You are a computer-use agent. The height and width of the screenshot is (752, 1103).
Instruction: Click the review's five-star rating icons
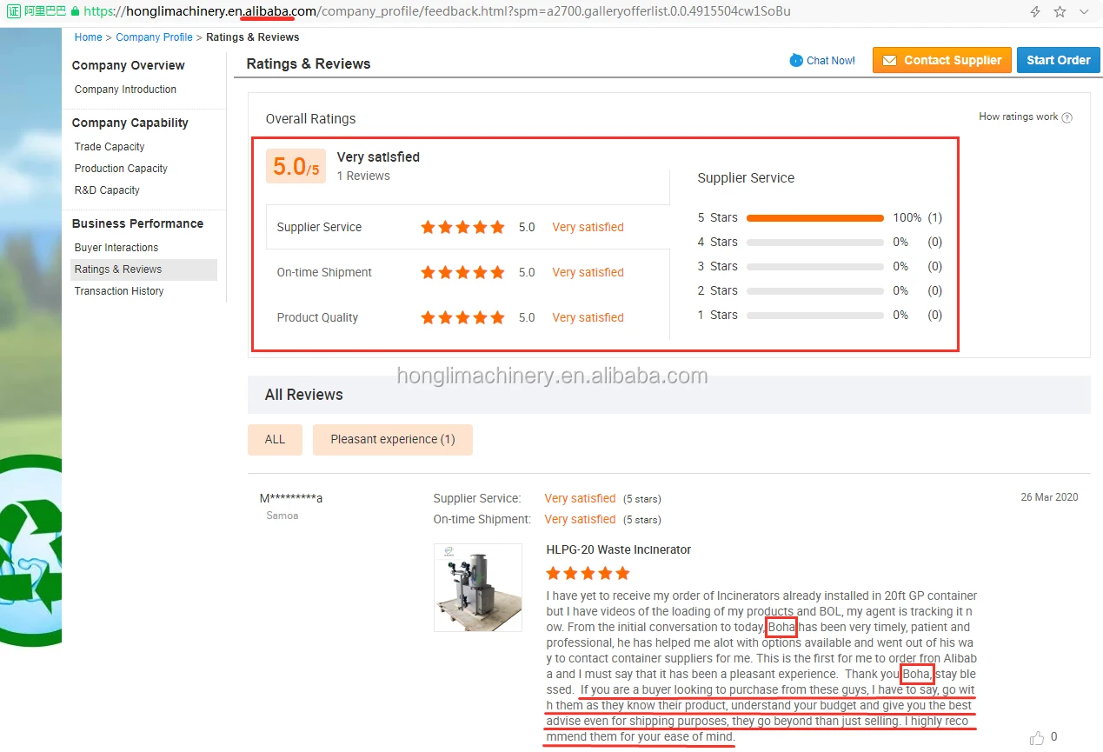click(x=588, y=573)
